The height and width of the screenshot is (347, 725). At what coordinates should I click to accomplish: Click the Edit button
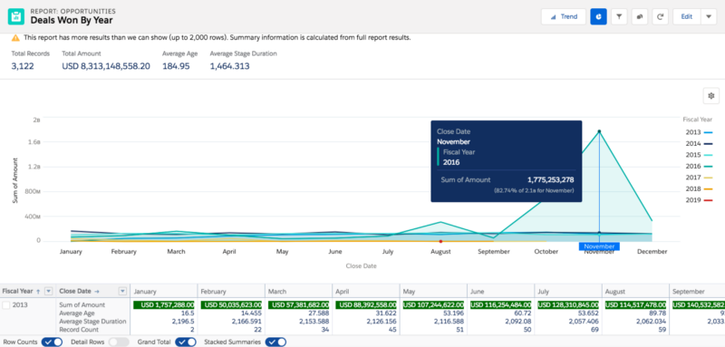(x=687, y=16)
